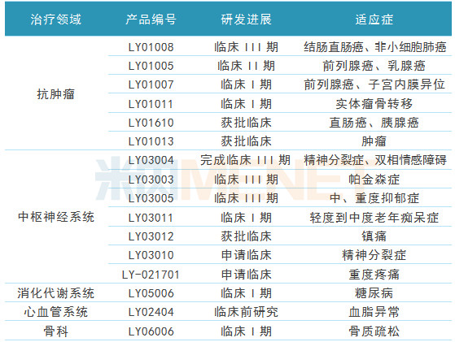
Task: Click the 实体瘤骨转移 indication cell
Action: pos(374,104)
